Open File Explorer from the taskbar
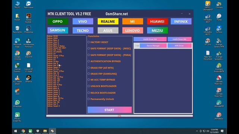Image resolution: width=239 pixels, height=134 pixels. pos(45,131)
